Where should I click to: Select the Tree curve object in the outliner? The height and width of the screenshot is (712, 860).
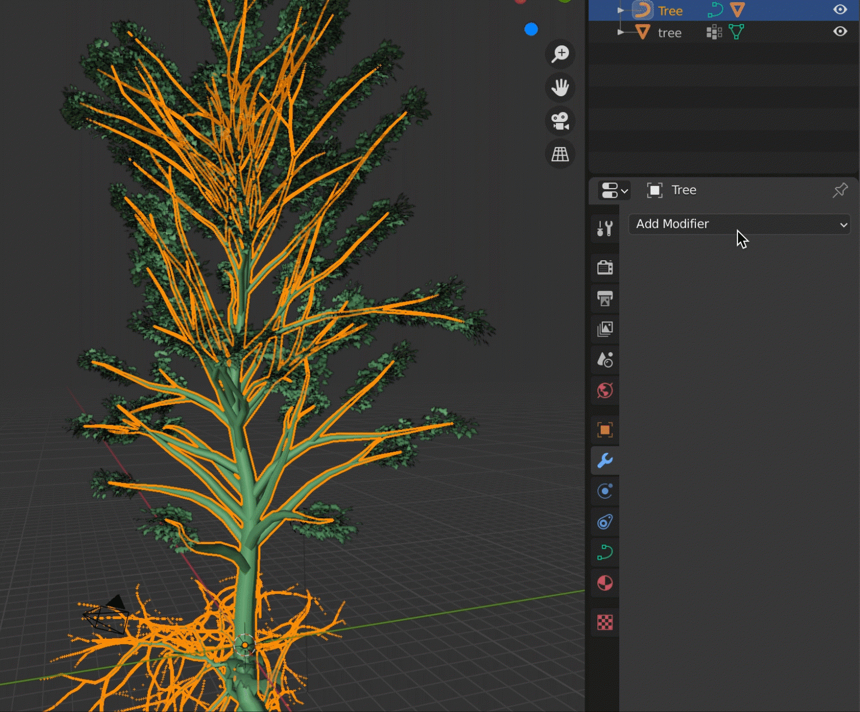point(670,10)
